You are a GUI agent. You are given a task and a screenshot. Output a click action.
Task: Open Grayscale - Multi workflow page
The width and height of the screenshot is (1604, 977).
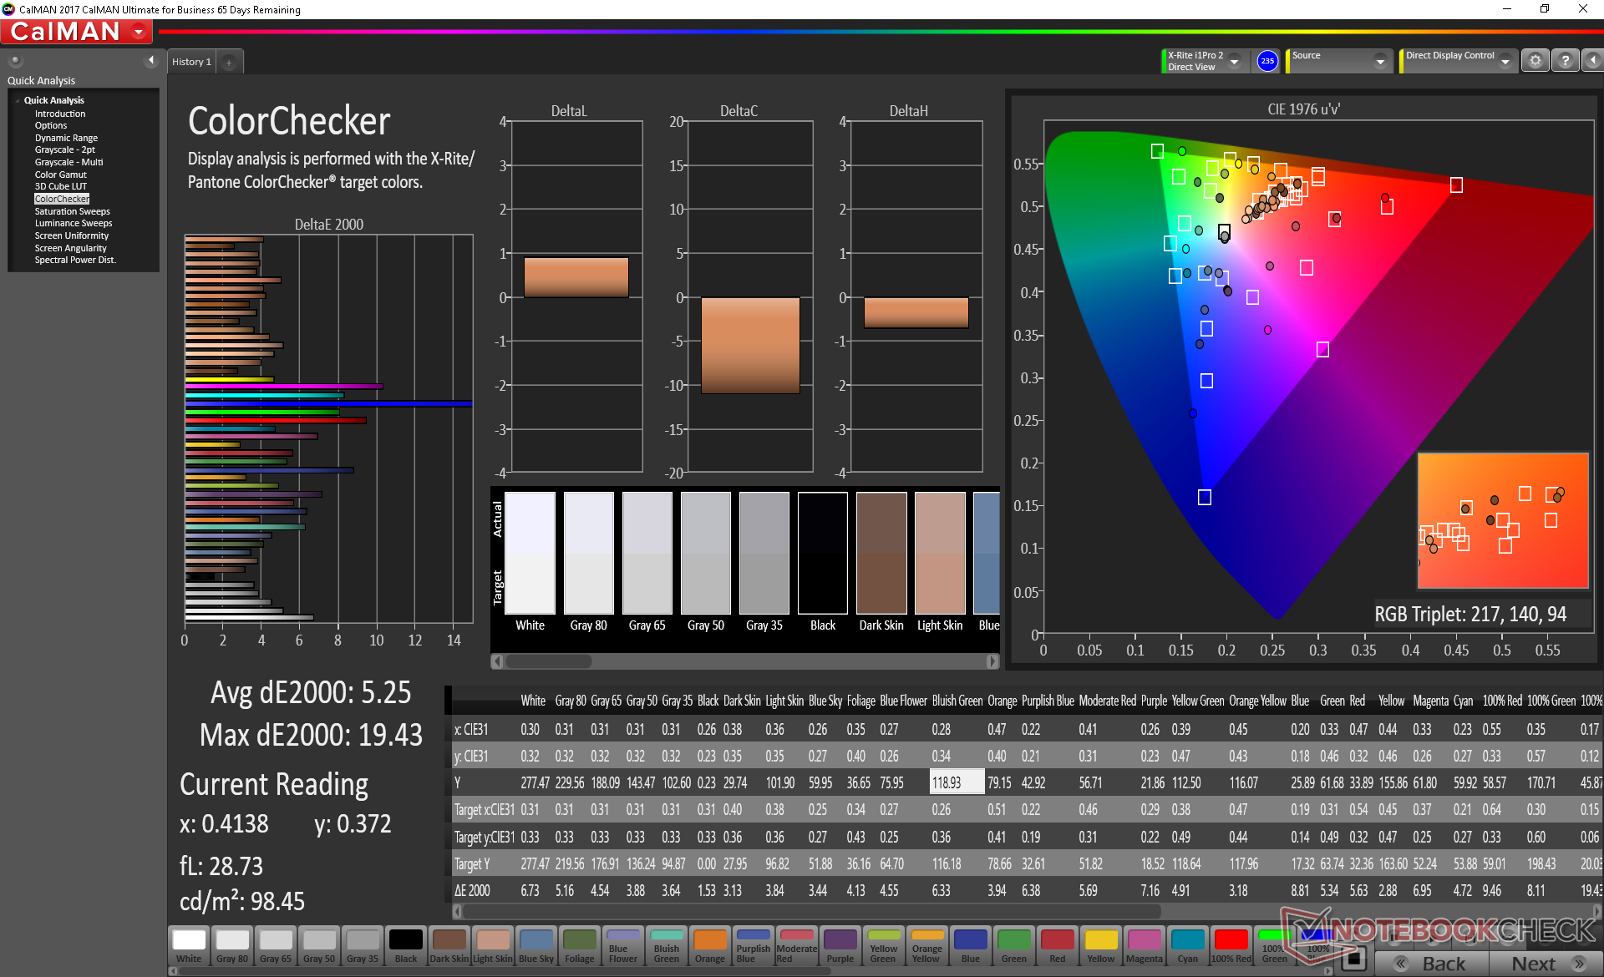[69, 162]
